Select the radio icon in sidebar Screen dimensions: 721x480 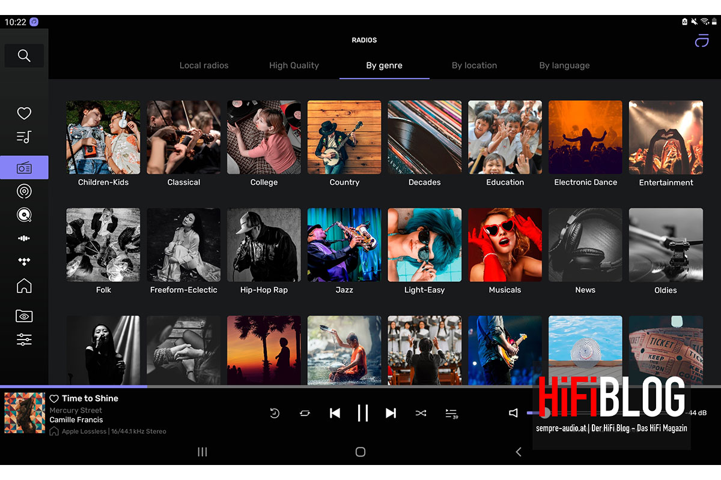click(24, 167)
